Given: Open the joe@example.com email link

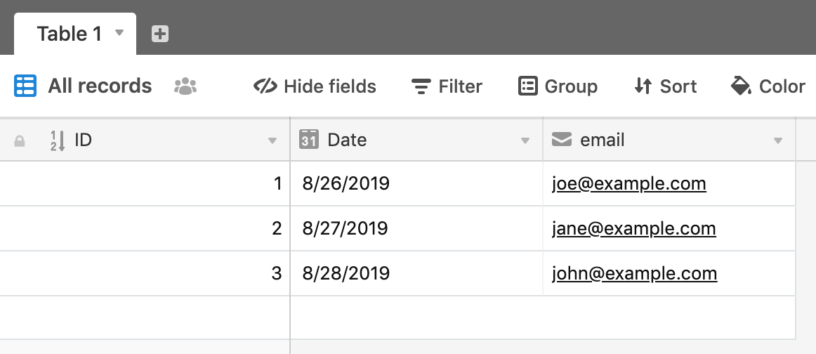Looking at the screenshot, I should (x=629, y=184).
